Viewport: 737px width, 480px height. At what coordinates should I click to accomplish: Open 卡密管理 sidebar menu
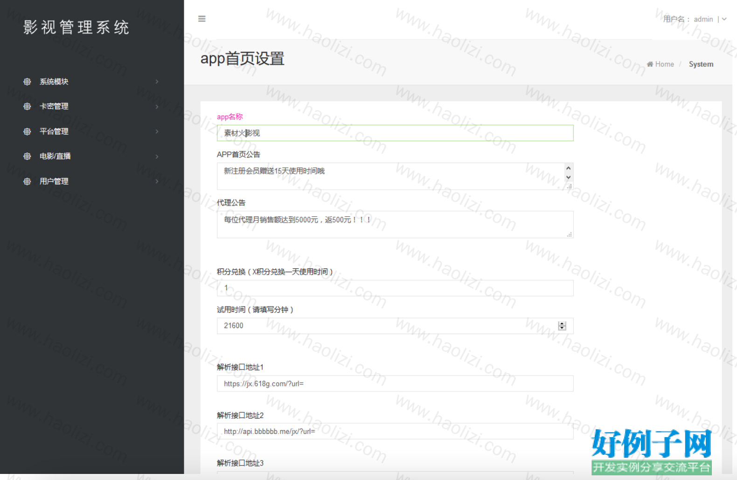(92, 106)
